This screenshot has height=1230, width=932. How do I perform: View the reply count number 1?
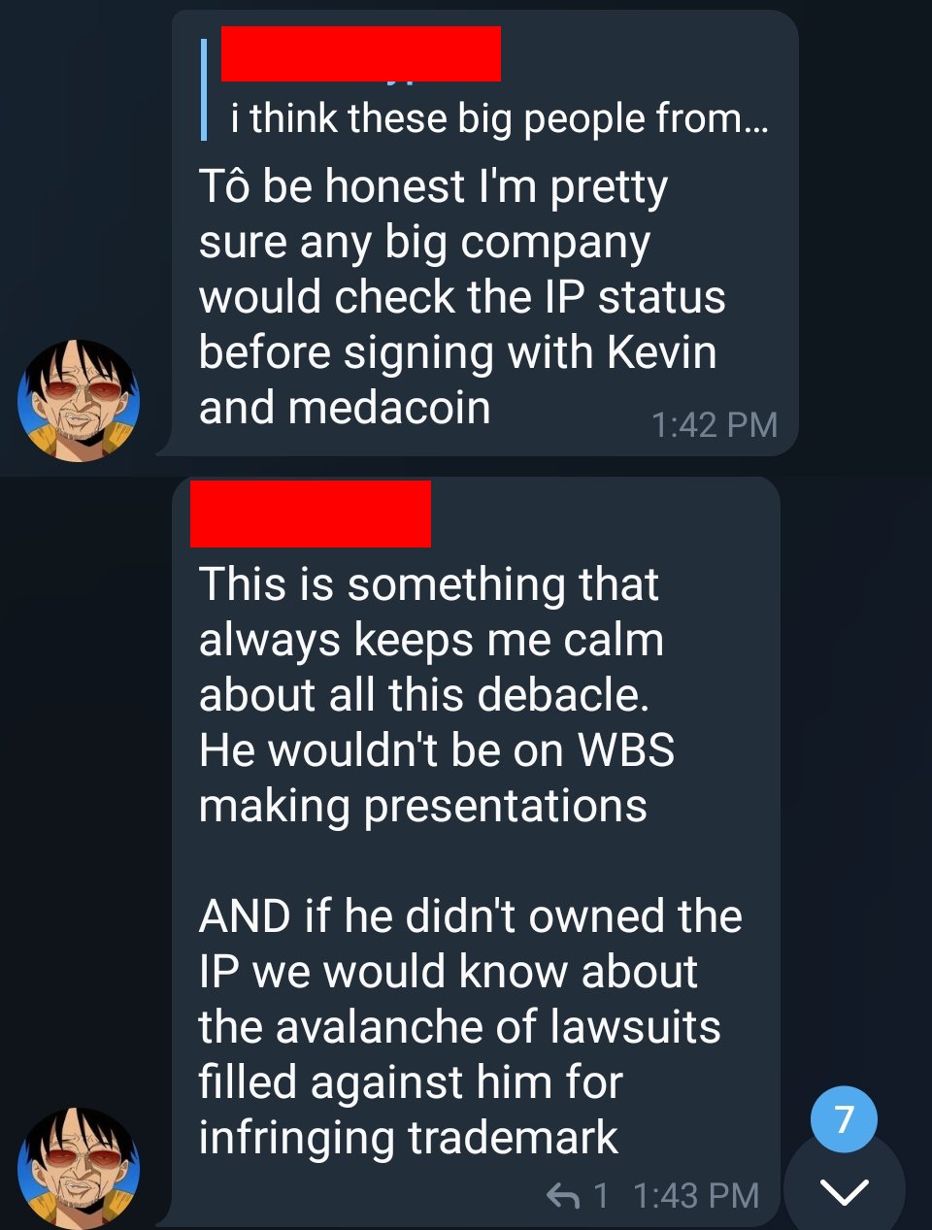point(601,1195)
